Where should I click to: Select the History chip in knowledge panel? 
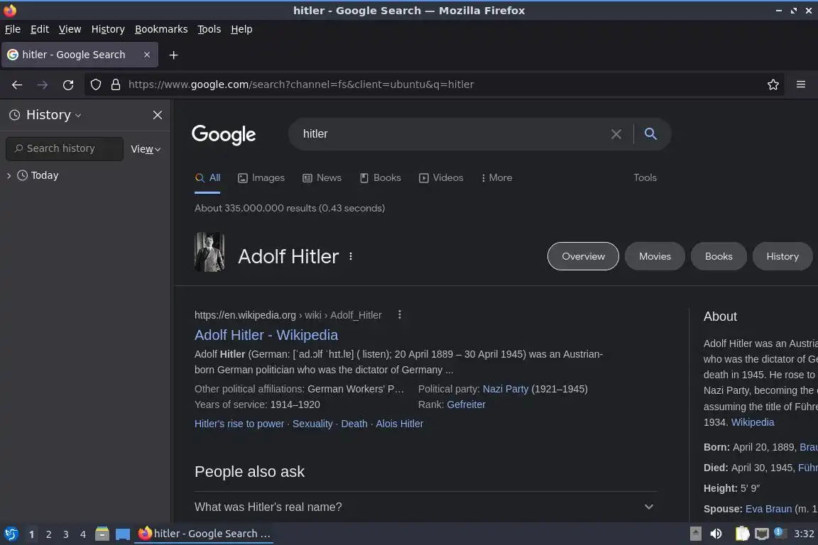pyautogui.click(x=782, y=256)
